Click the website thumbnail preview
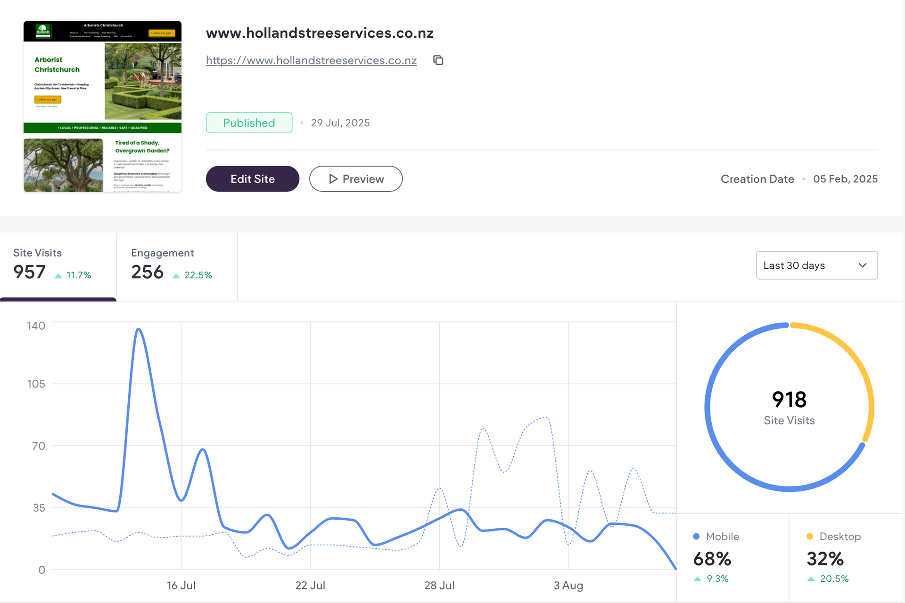 (x=102, y=106)
